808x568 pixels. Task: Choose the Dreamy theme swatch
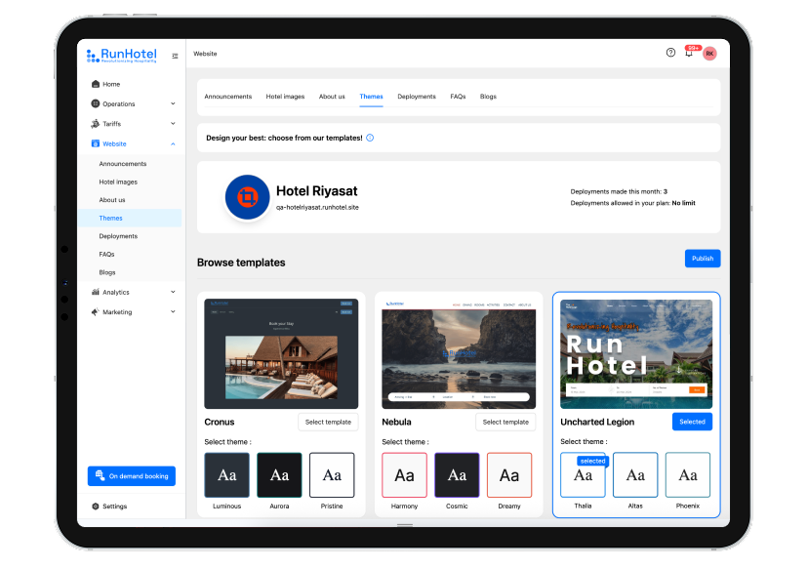pos(509,474)
